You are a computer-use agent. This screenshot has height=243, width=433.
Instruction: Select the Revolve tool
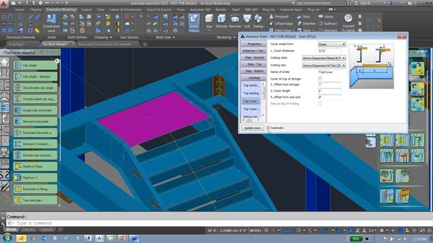(235, 21)
